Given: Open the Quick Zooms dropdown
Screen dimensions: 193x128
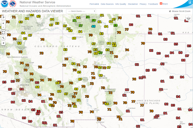Looking at the screenshot, I should (81, 11).
